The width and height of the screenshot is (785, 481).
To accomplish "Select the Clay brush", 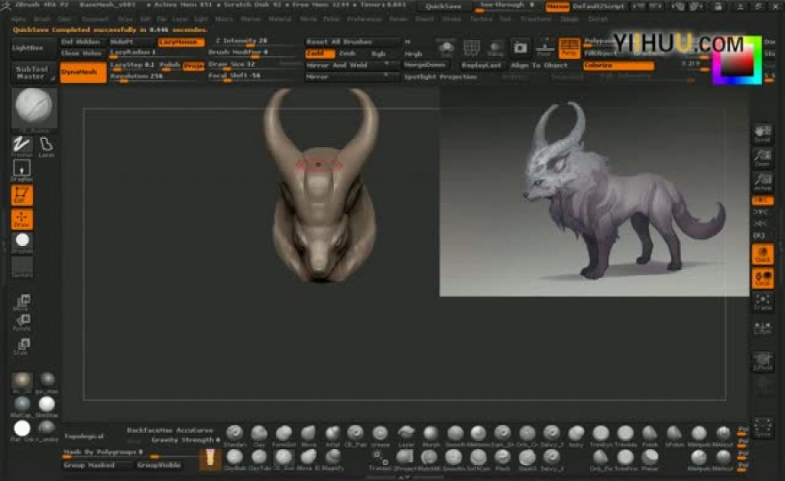I will click(x=259, y=435).
